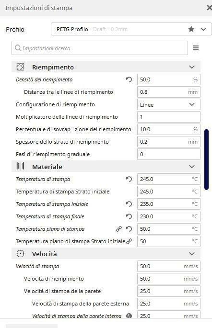The width and height of the screenshot is (212, 328).
Task: Close the Impostazioni di stampa panel
Action: click(209, 8)
